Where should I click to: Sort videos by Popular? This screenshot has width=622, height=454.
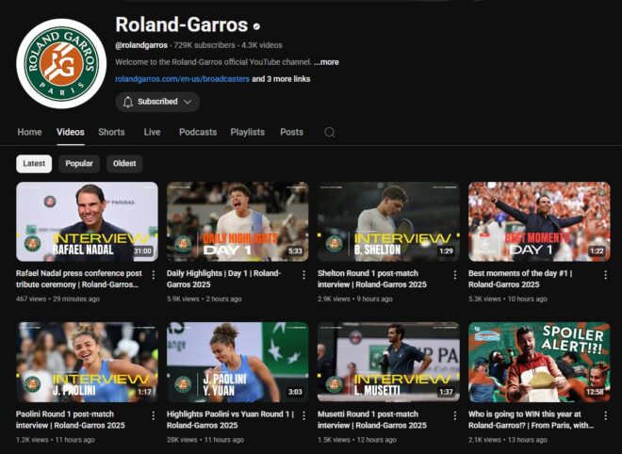79,163
